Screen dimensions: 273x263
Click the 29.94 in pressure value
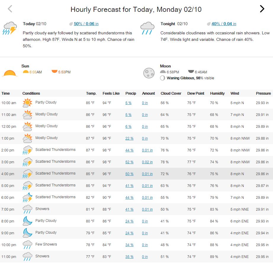262,233
